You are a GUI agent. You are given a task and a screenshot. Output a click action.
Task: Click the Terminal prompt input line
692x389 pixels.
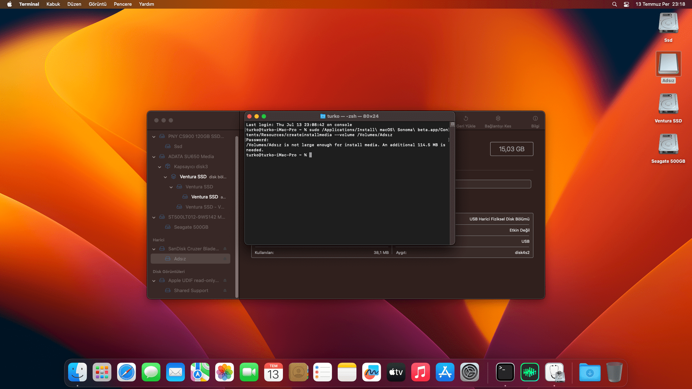(311, 155)
